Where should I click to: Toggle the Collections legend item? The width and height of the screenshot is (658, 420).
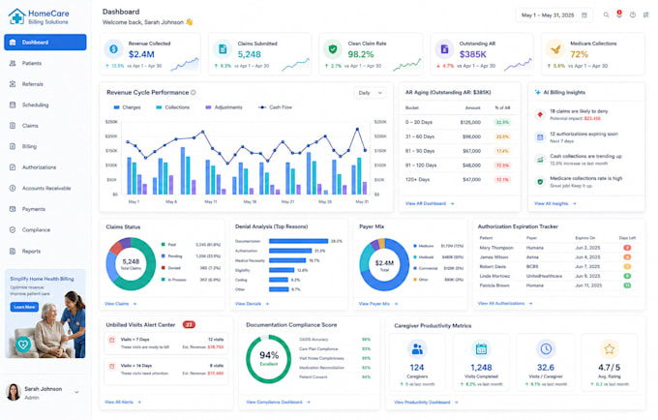click(172, 107)
